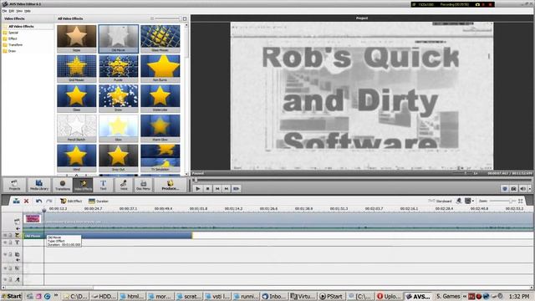Select the Snow effect thumbnail
The width and height of the screenshot is (535, 301).
118,99
